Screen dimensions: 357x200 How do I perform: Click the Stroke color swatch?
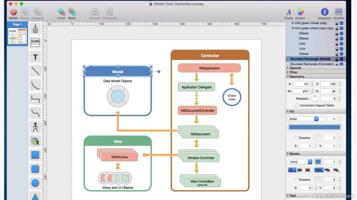click(318, 162)
